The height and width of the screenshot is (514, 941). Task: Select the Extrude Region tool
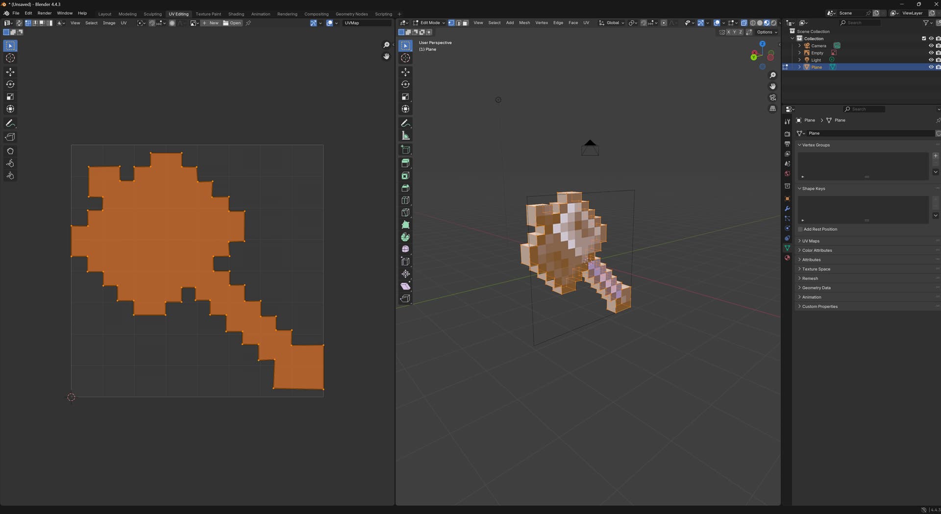[x=405, y=163]
